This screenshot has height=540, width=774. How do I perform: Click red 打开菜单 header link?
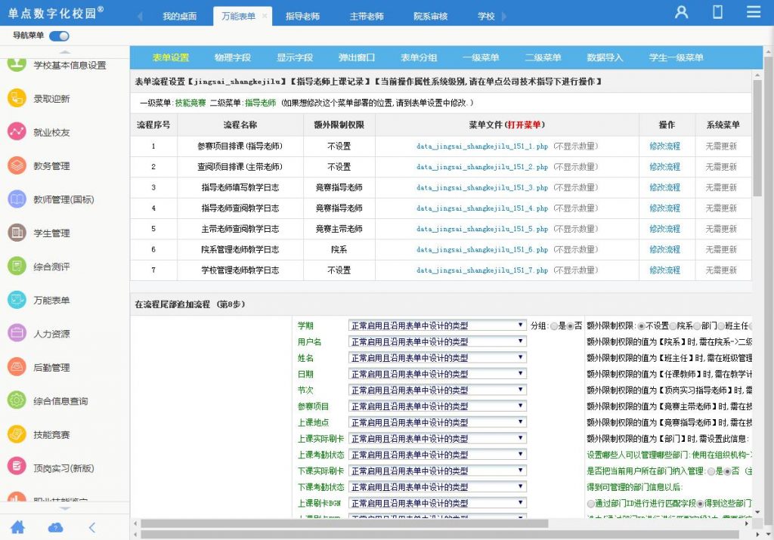click(x=525, y=125)
